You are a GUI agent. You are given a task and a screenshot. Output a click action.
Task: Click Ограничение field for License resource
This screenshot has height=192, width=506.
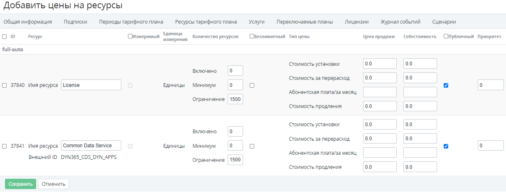[235, 99]
